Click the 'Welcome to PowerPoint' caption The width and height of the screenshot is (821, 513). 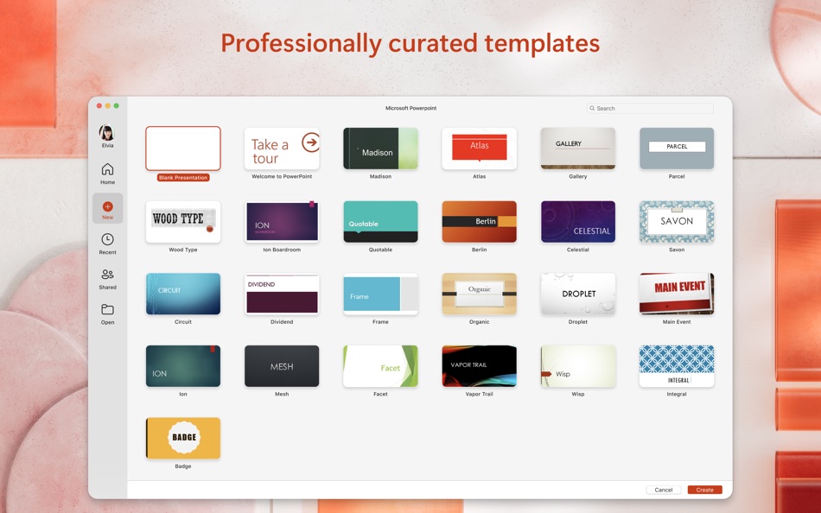tap(282, 176)
